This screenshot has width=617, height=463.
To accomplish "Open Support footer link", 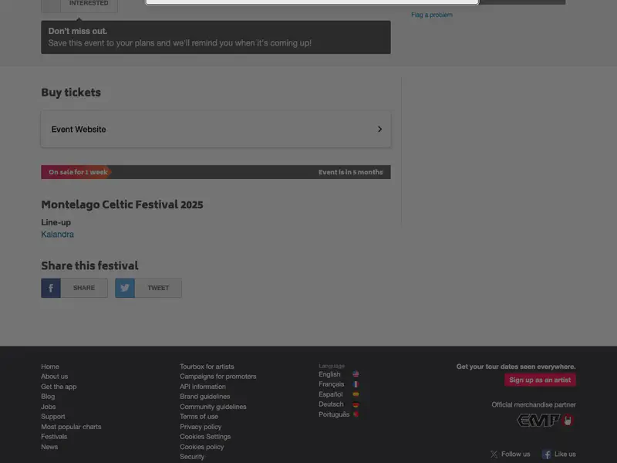I will click(53, 417).
